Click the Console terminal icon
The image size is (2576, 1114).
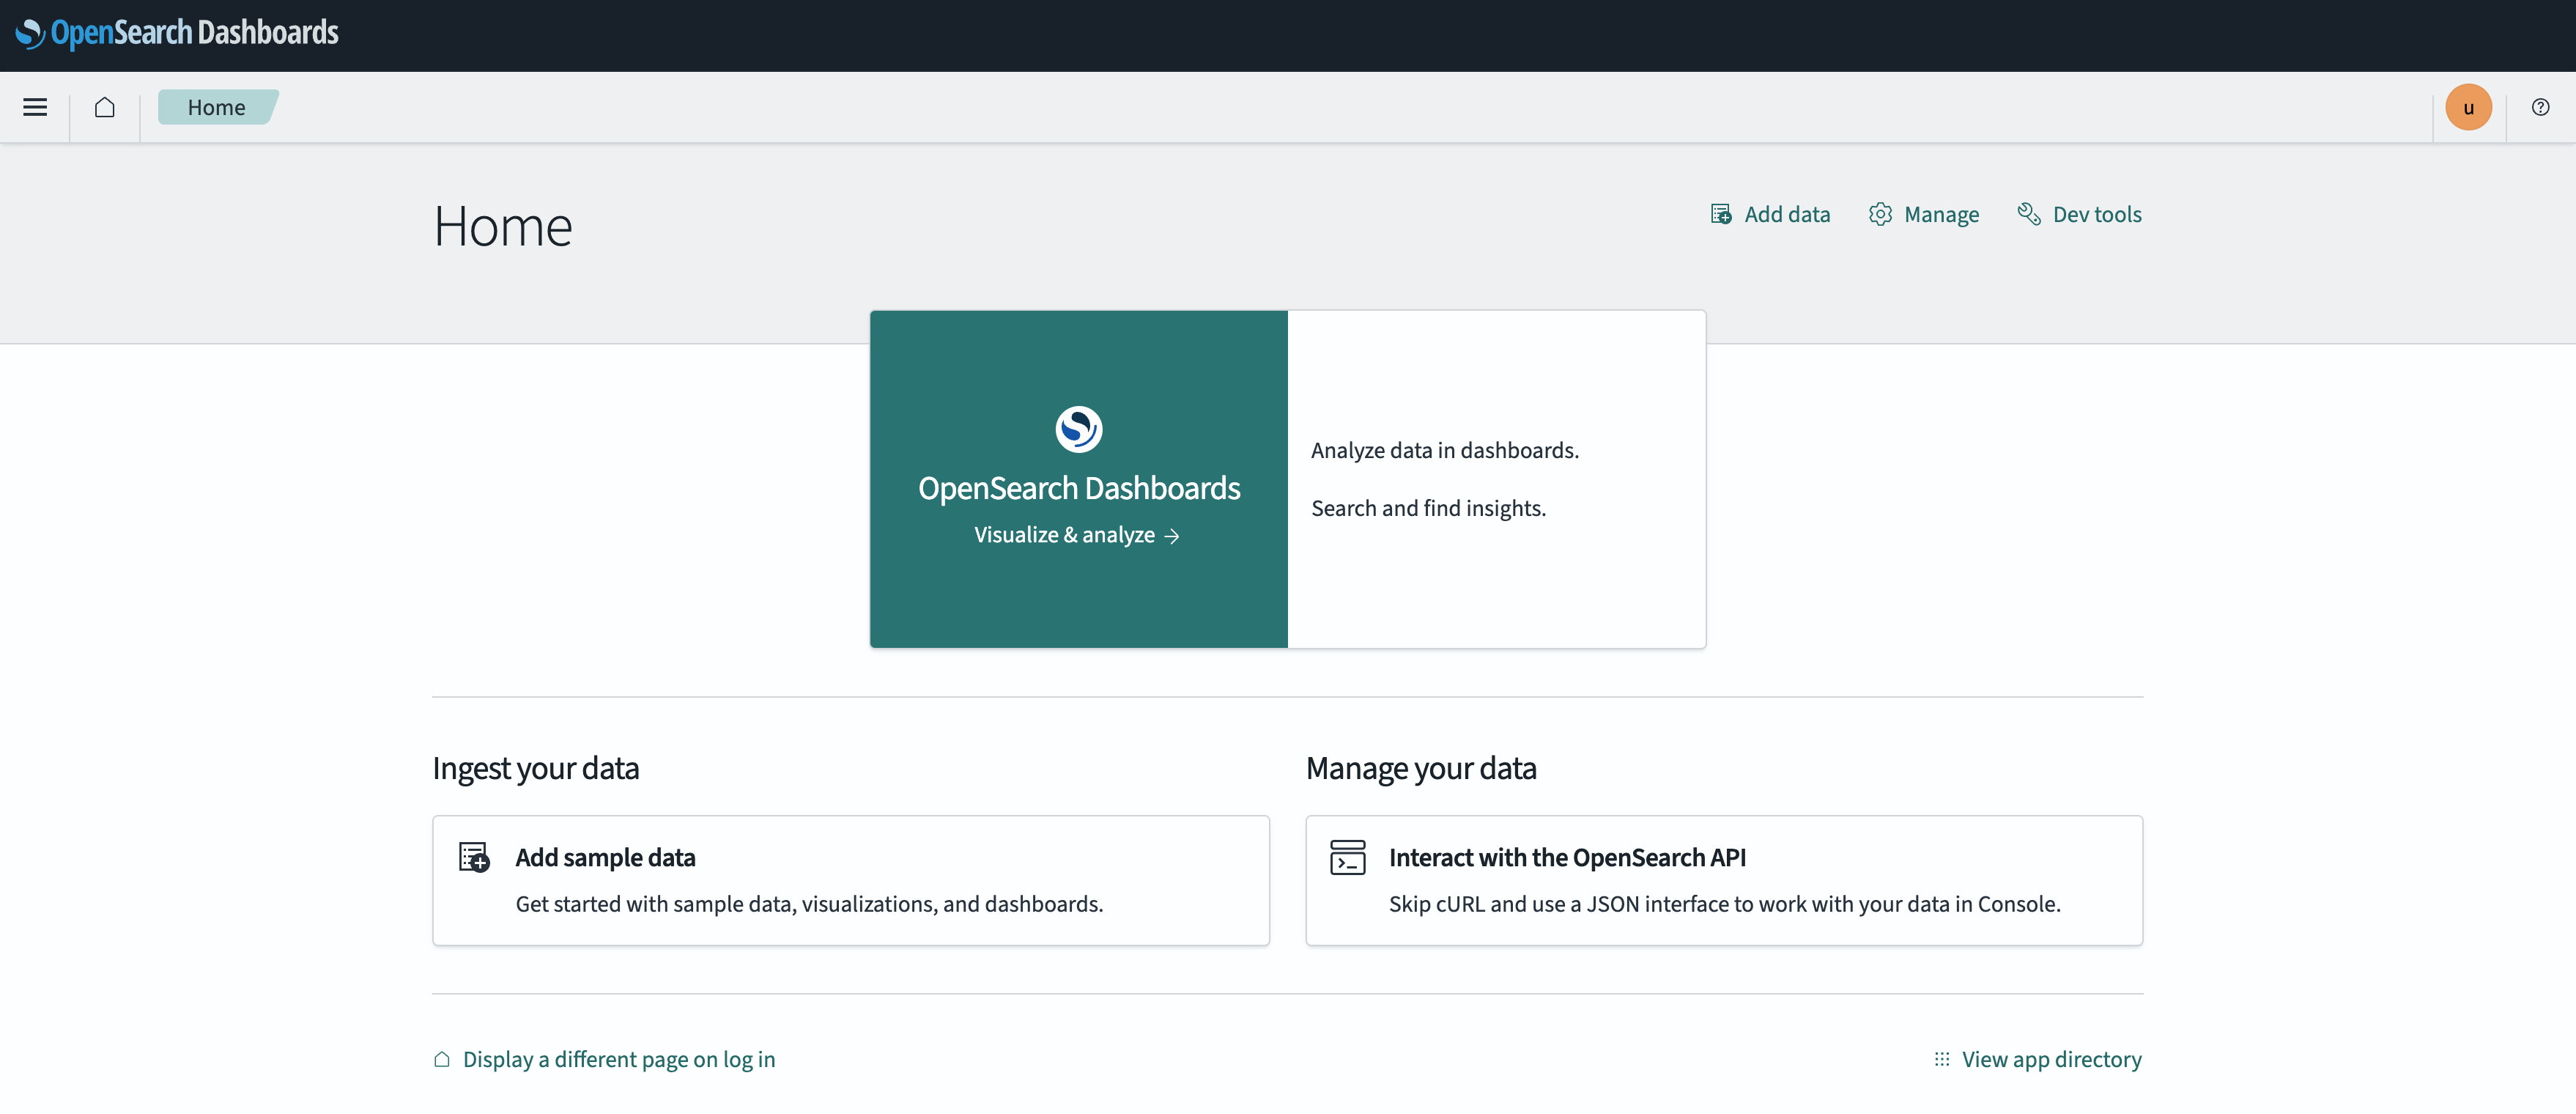pyautogui.click(x=1347, y=857)
